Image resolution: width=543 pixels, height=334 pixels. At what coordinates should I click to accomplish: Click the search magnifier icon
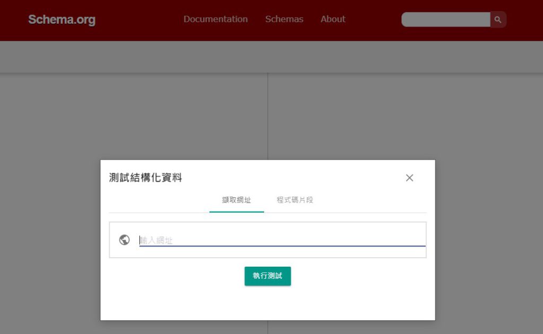pos(497,20)
